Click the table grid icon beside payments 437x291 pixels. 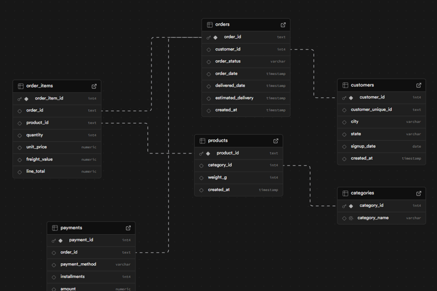point(55,228)
